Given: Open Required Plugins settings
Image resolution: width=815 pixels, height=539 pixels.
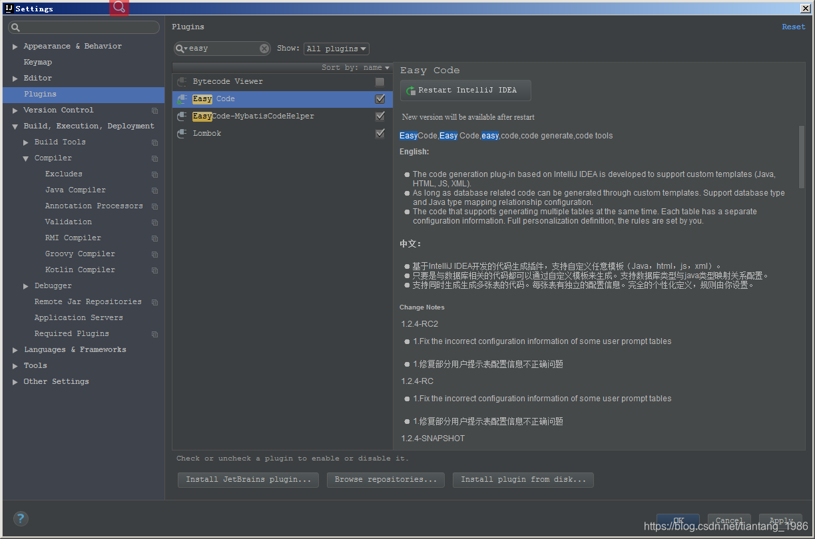Looking at the screenshot, I should point(72,334).
